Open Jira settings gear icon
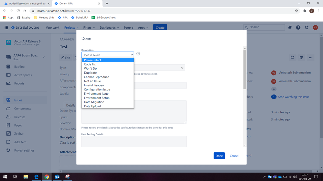This screenshot has width=323, height=181. pyautogui.click(x=307, y=27)
